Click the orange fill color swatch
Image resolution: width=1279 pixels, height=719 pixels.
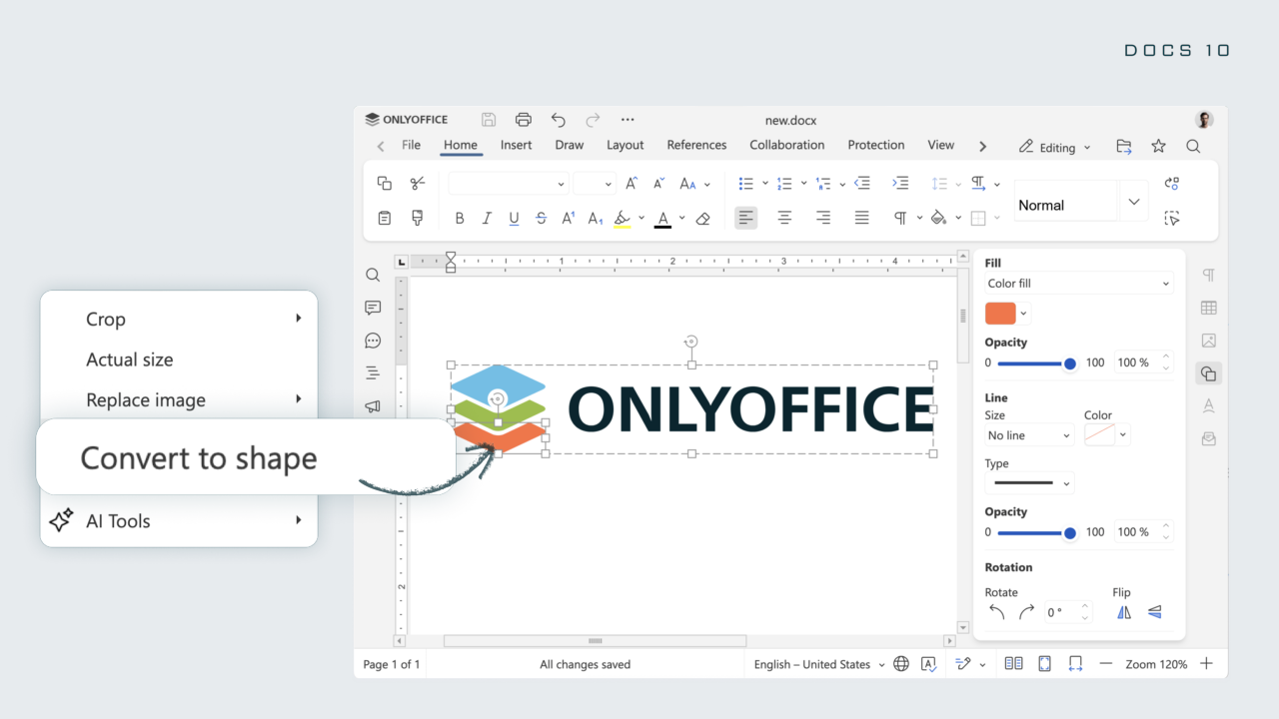pos(1000,314)
